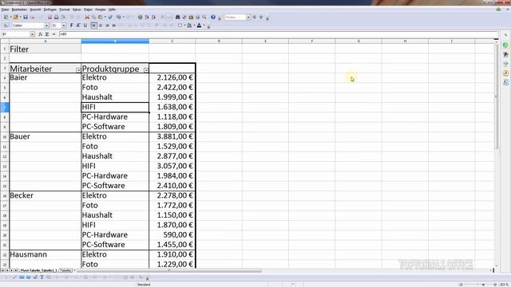Click the font color A icon
The image size is (511, 287).
pos(199,26)
